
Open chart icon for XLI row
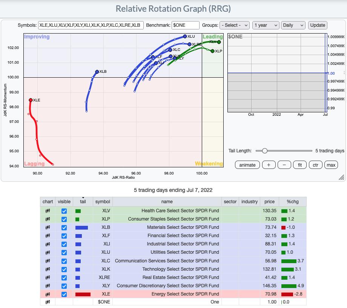(x=48, y=244)
